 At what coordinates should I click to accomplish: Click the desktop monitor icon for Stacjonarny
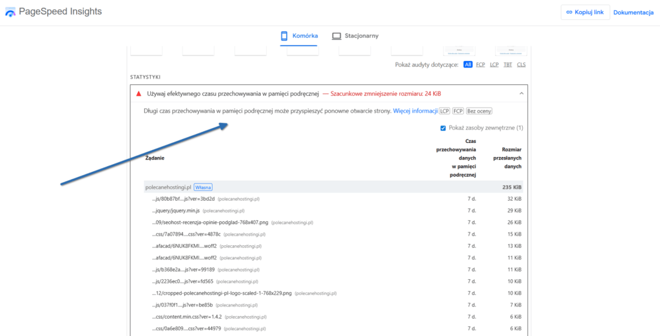pos(336,36)
